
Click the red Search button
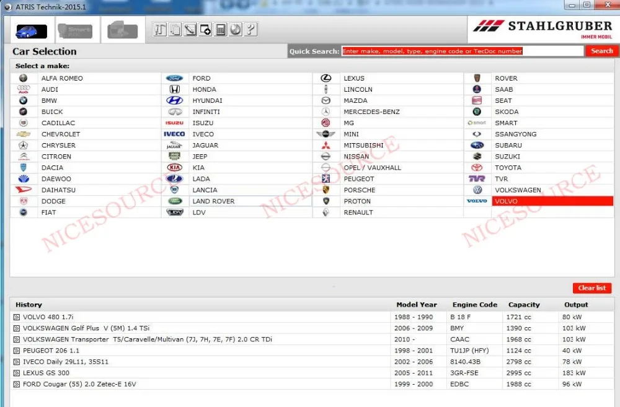[602, 51]
